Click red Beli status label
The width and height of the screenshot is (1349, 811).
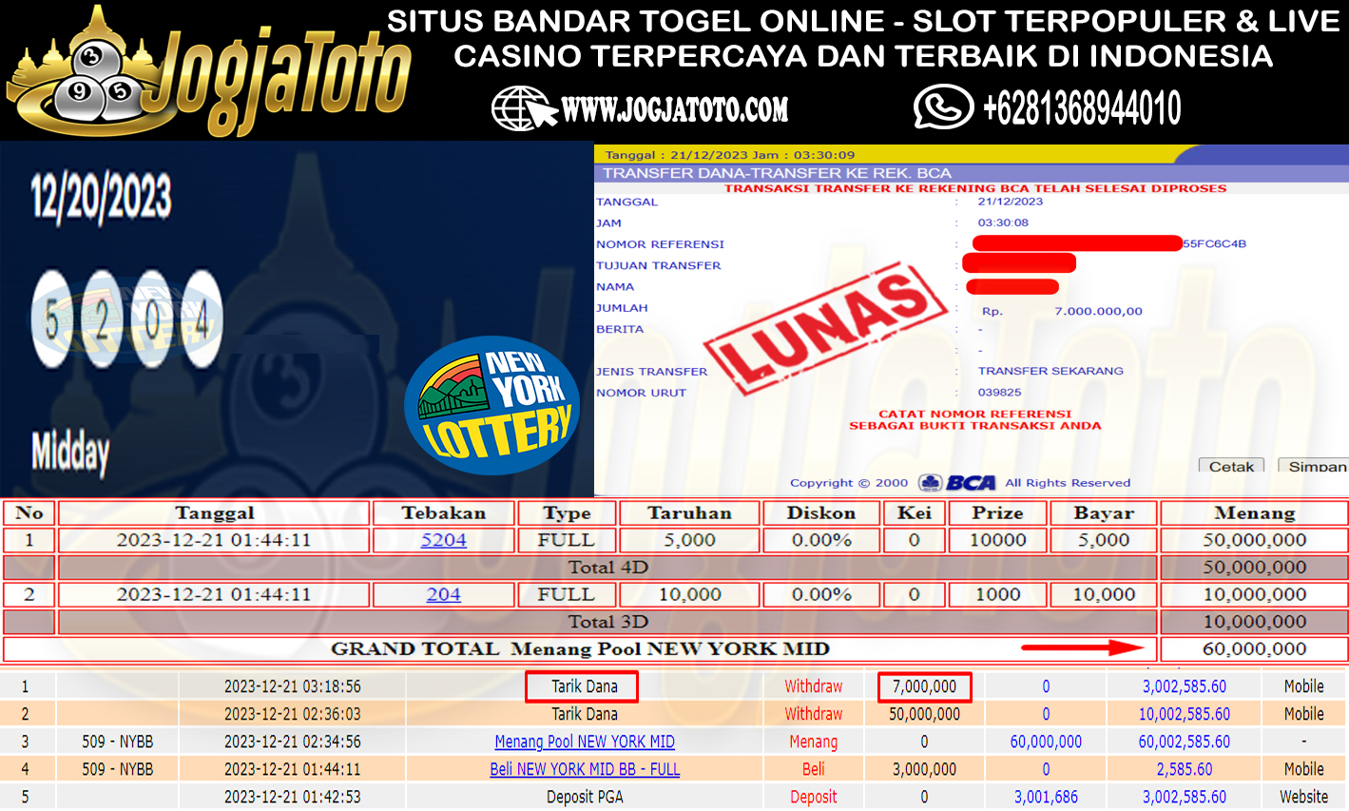click(x=814, y=769)
